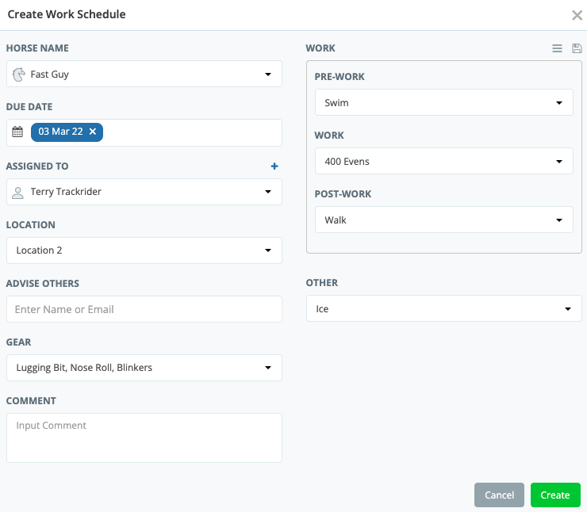Image resolution: width=587 pixels, height=512 pixels.
Task: Click the person icon in Assigned To
Action: tap(18, 192)
